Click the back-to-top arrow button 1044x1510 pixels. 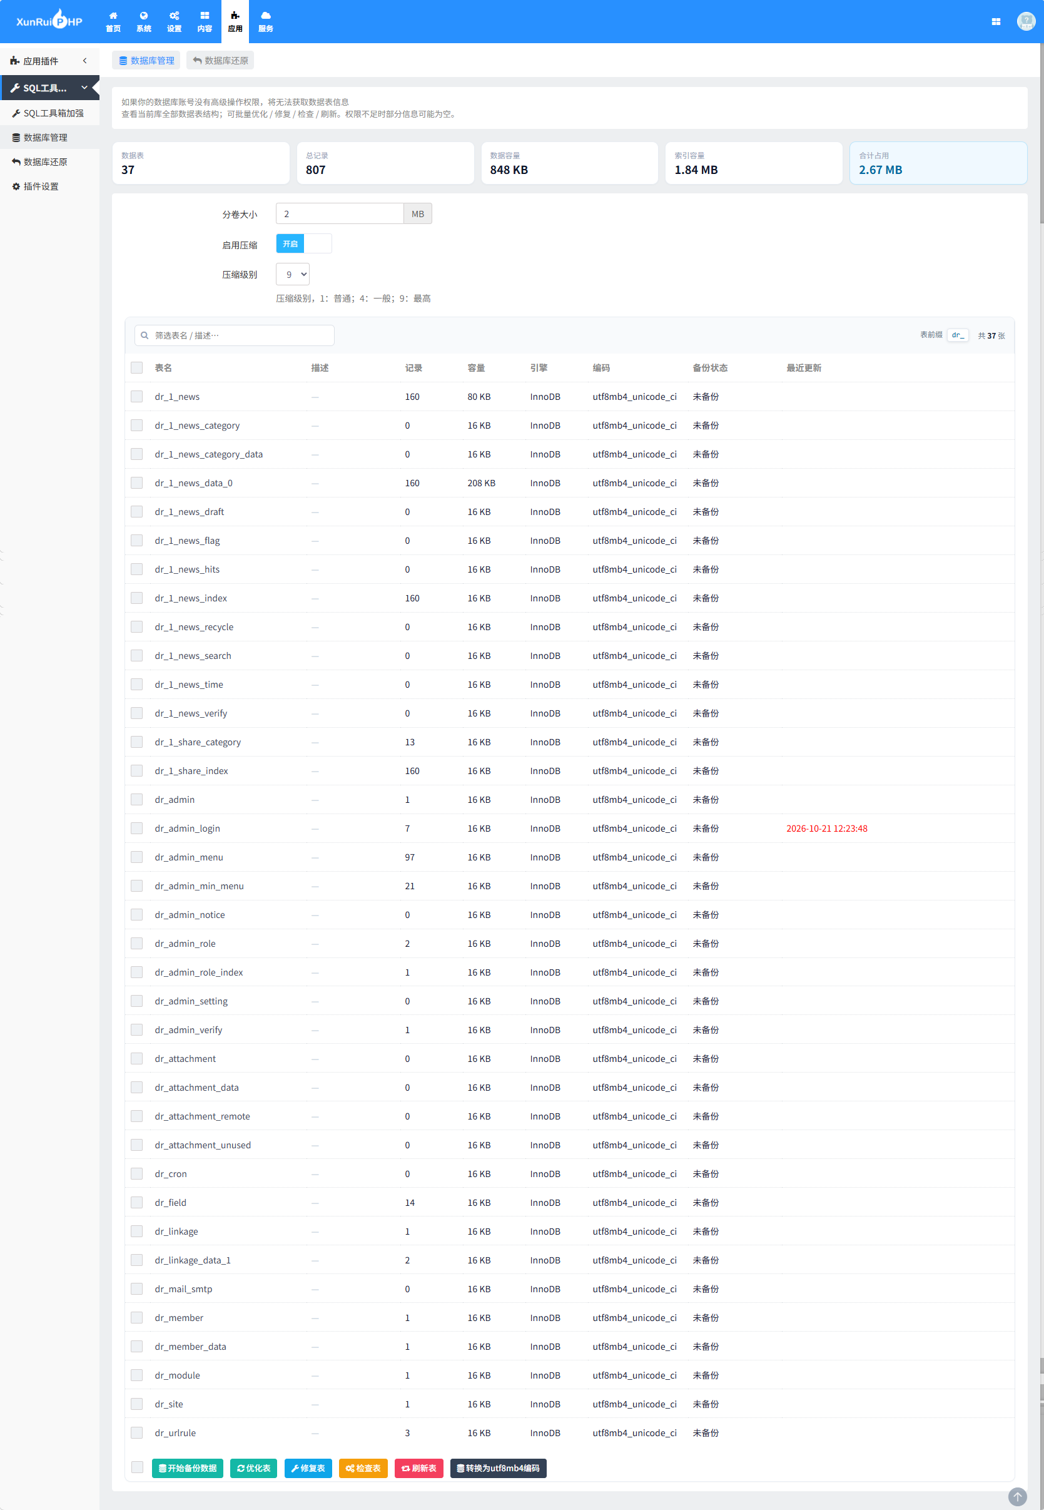point(1017,1496)
